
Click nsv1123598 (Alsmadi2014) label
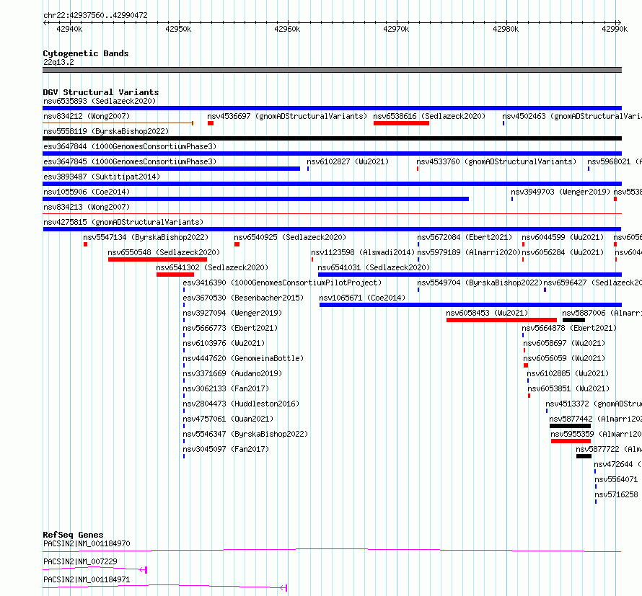(363, 252)
